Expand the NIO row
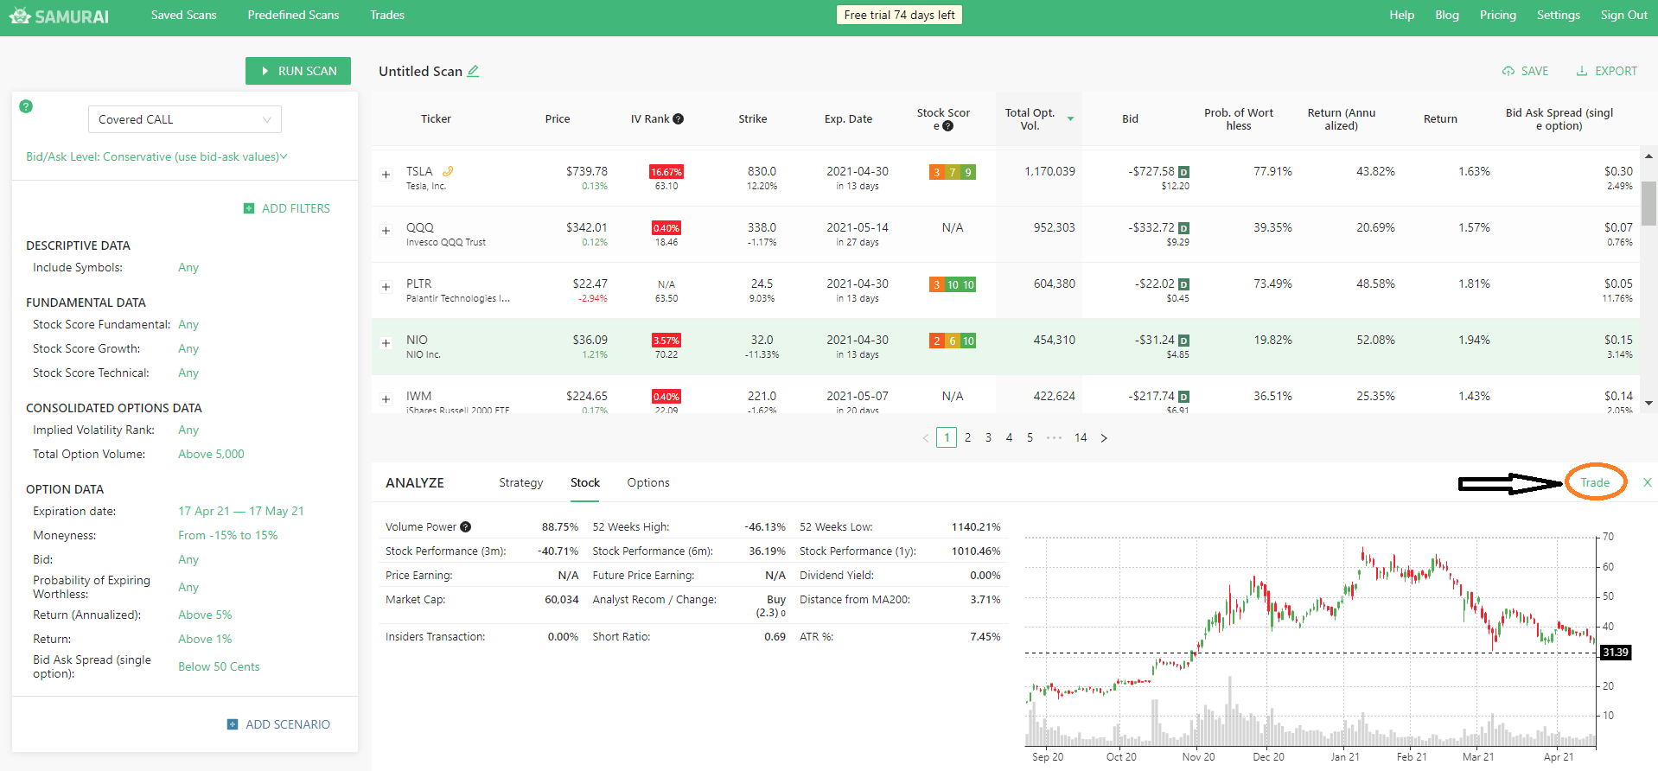The image size is (1658, 771). point(386,343)
